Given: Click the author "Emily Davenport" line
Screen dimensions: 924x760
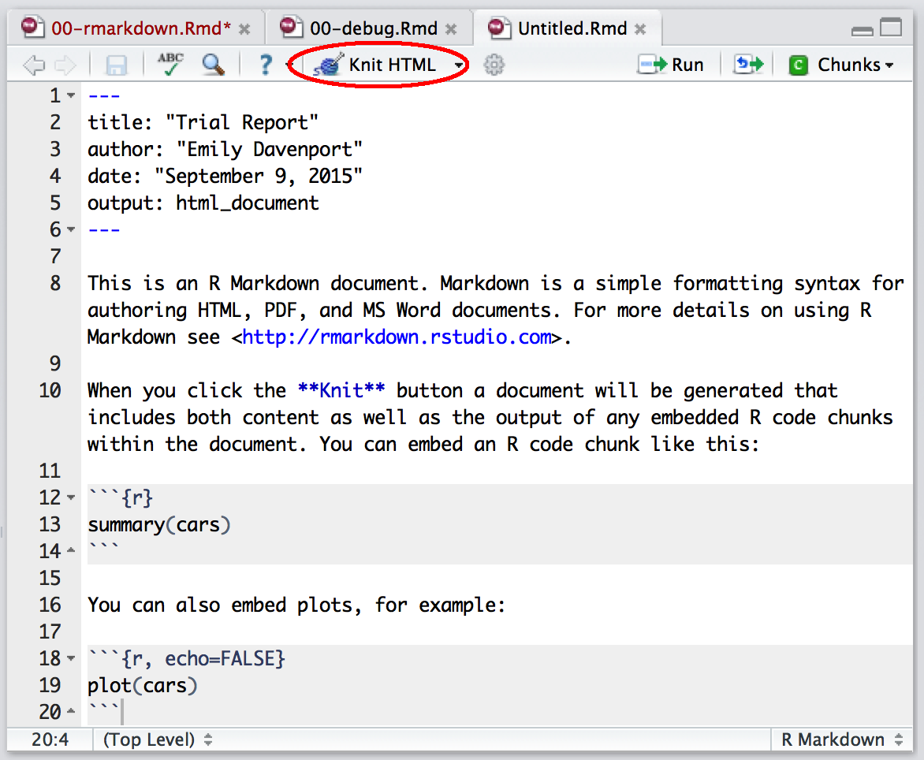Looking at the screenshot, I should click(225, 149).
